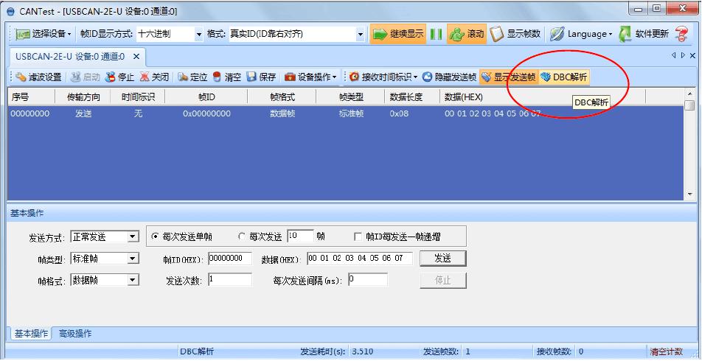Open 滤波设置 filter settings

(x=21, y=77)
